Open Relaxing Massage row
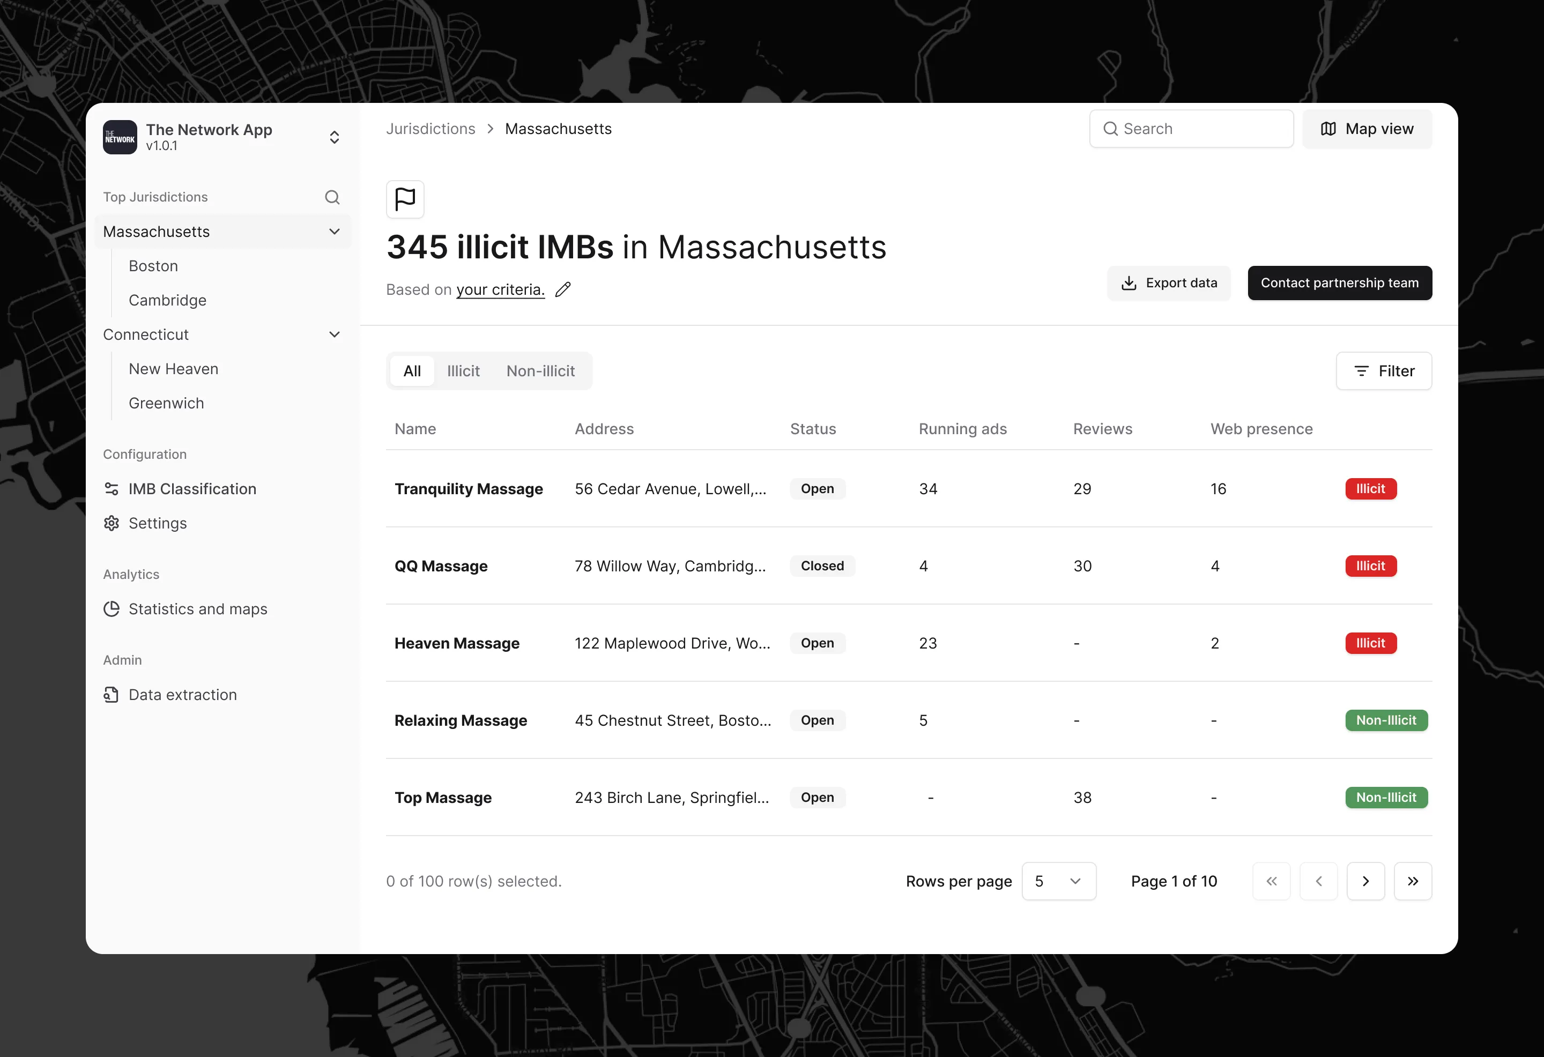 click(x=909, y=720)
